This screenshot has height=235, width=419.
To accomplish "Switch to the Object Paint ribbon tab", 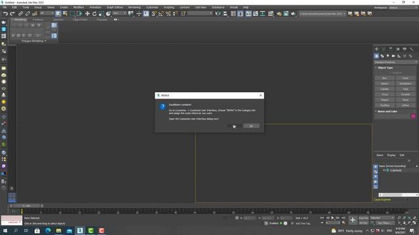I will pos(80,20).
